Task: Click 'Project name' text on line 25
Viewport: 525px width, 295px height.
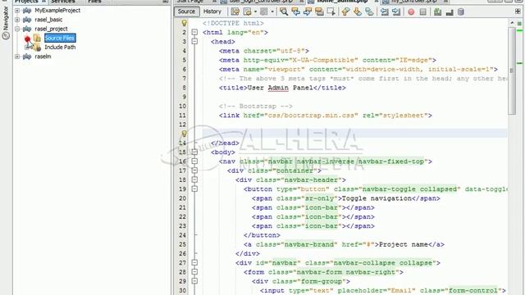Action: [404, 244]
